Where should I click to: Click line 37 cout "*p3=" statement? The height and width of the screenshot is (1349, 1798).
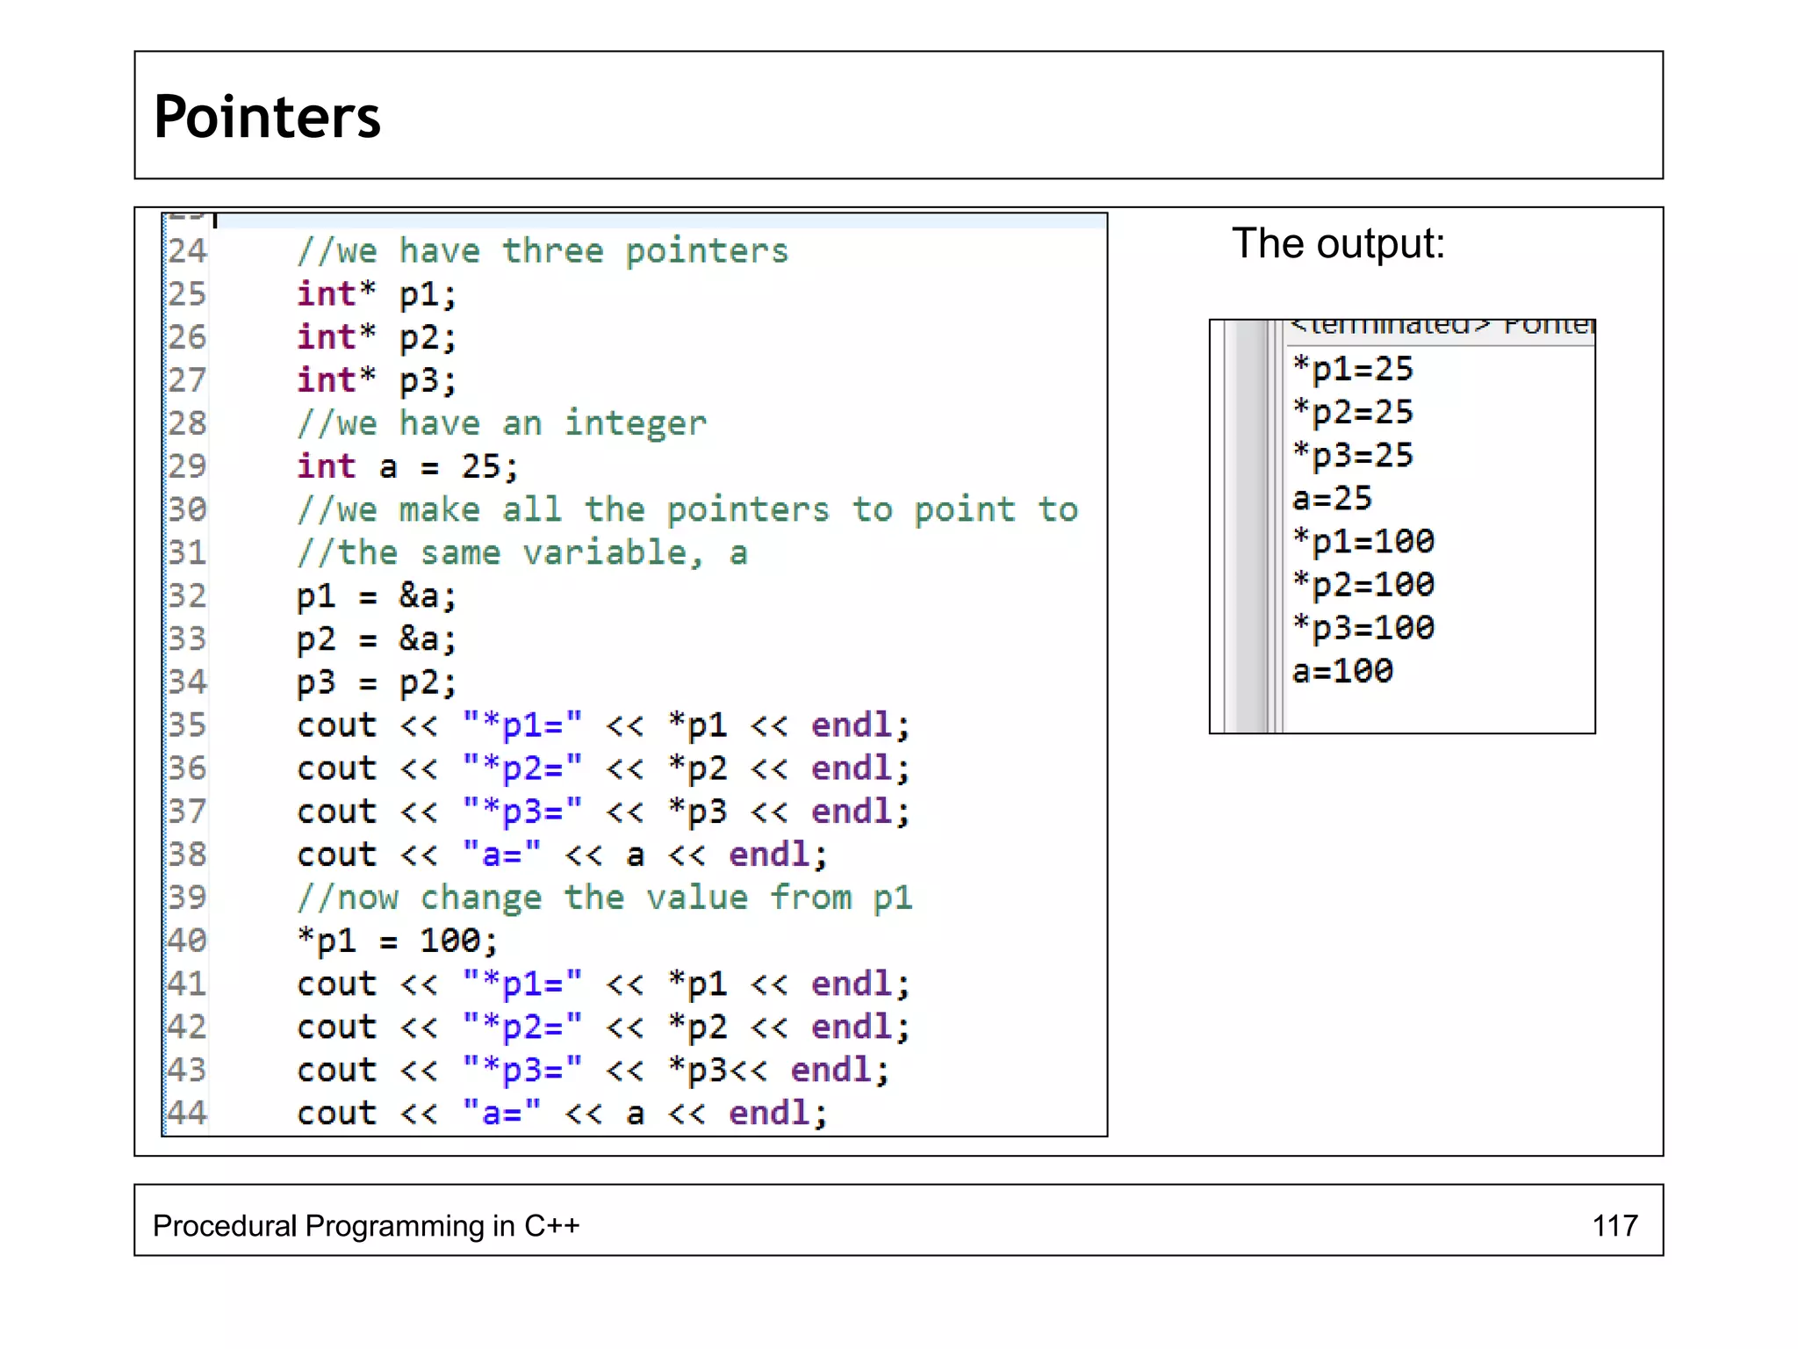pos(604,812)
